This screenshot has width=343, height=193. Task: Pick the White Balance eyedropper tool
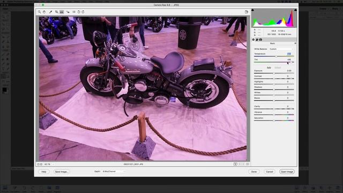point(50,12)
